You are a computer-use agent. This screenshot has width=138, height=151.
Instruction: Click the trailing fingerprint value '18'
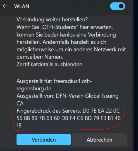tap(19, 125)
